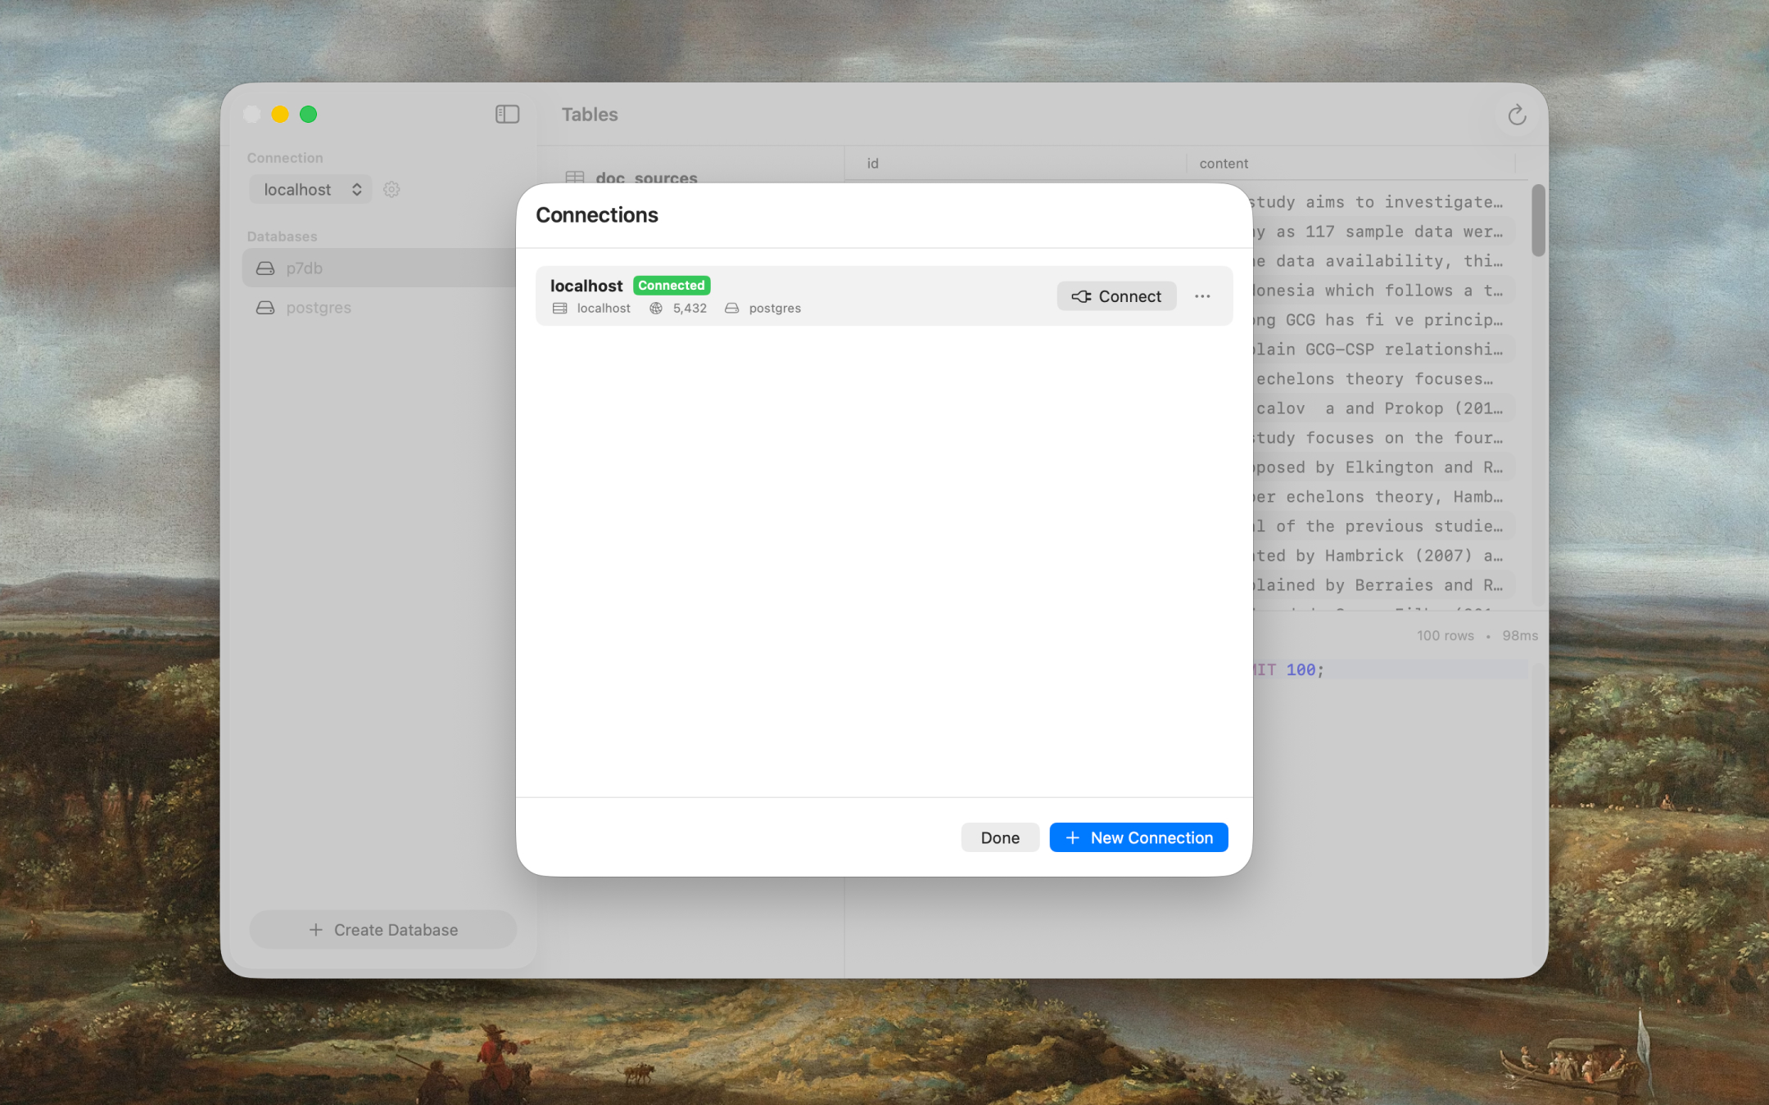1769x1105 pixels.
Task: Connect to the localhost server
Action: (x=1116, y=295)
